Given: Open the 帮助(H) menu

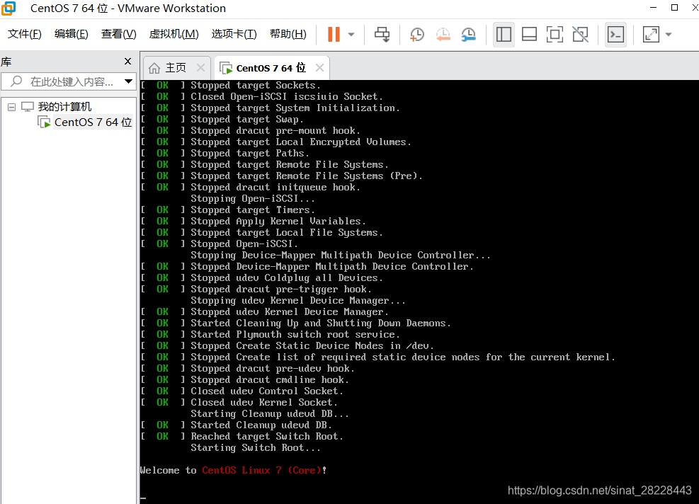Looking at the screenshot, I should click(x=288, y=34).
